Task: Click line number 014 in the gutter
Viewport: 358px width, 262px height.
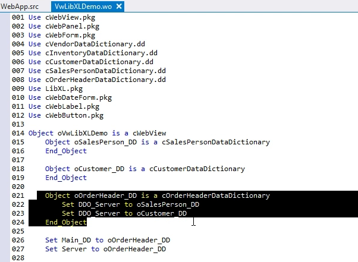Action: coord(18,133)
